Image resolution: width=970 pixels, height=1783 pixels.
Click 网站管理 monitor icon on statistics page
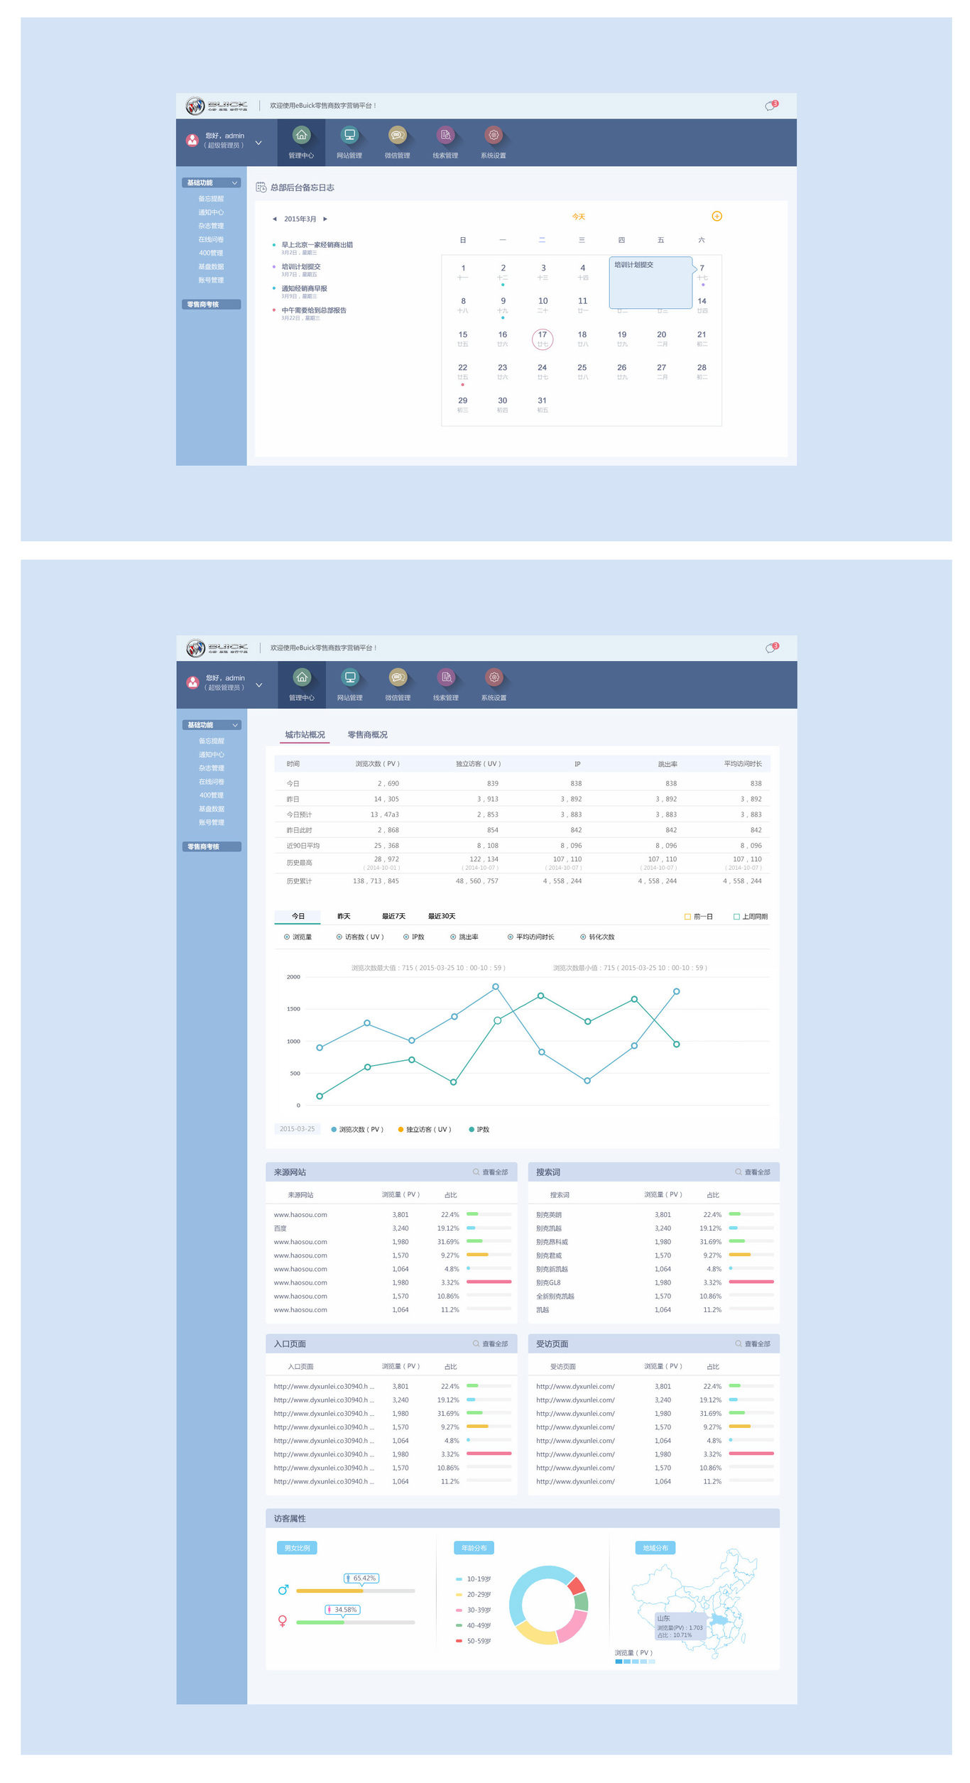(350, 677)
